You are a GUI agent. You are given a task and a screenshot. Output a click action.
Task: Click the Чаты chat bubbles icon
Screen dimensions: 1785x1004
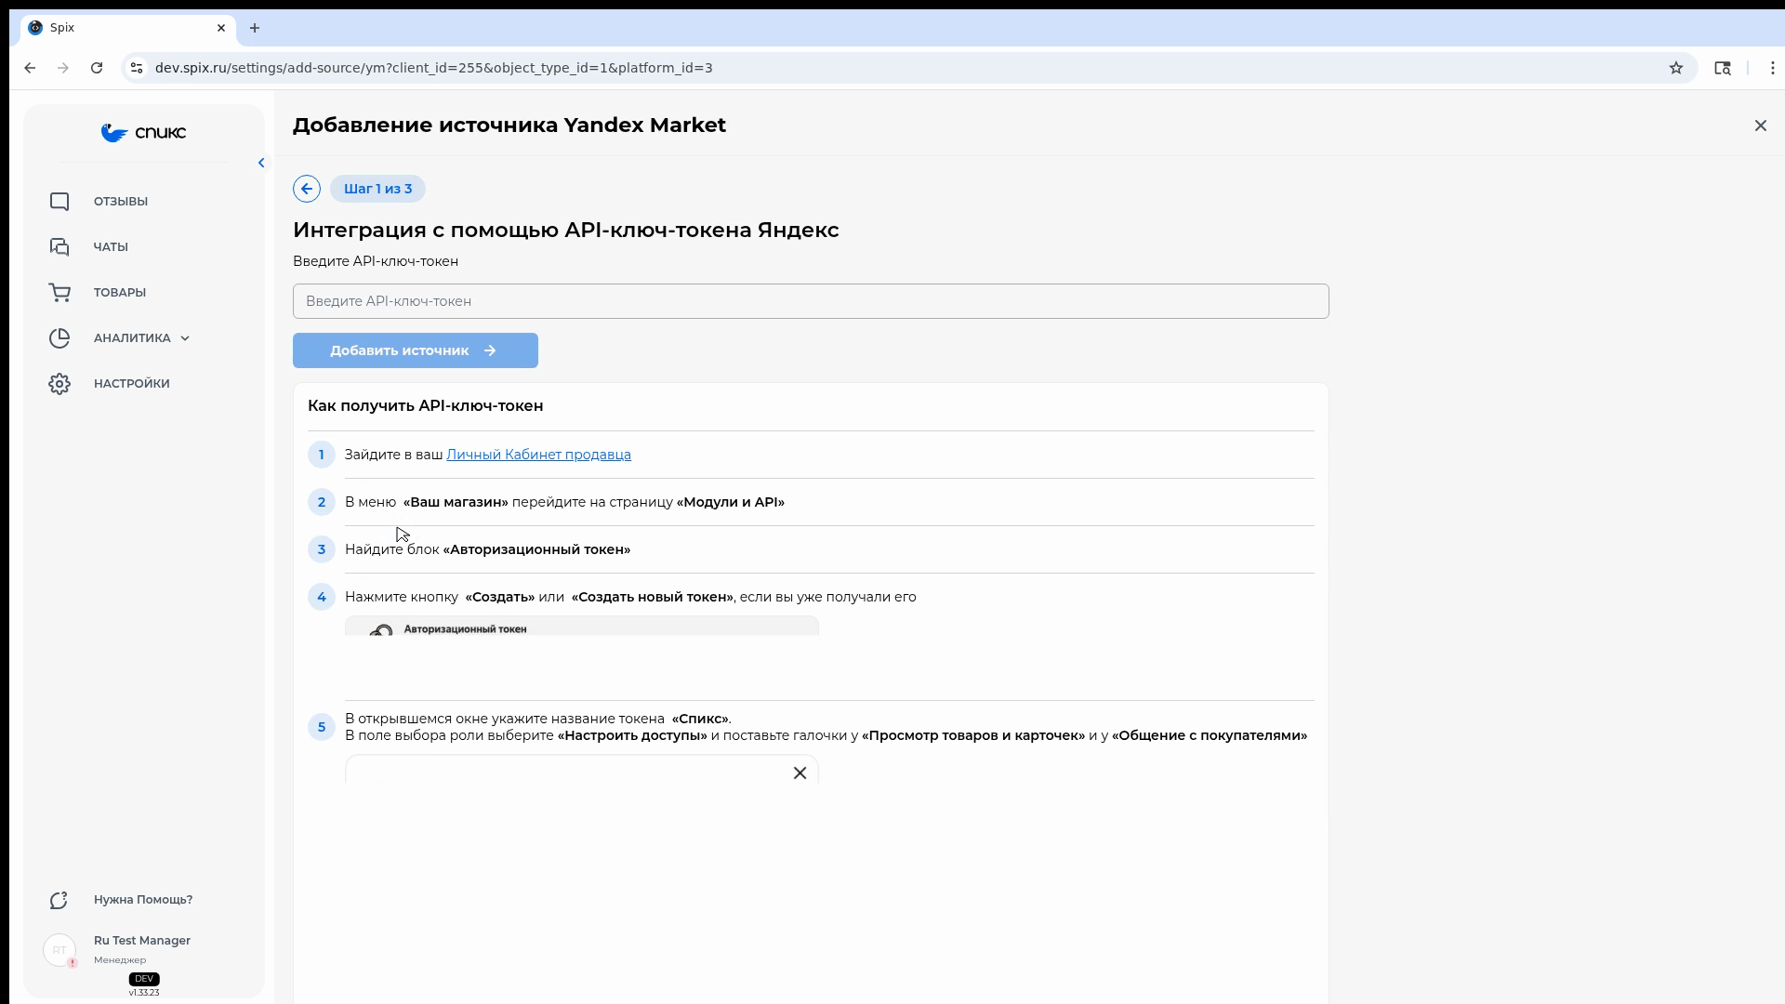[x=59, y=247]
